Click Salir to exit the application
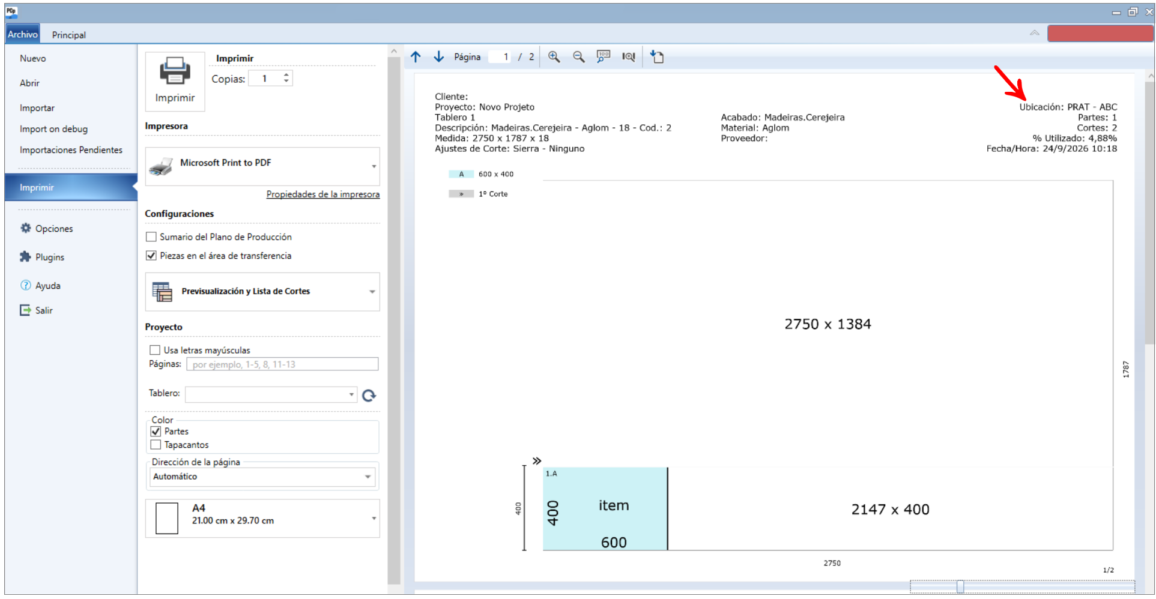Image resolution: width=1156 pixels, height=599 pixels. [36, 310]
